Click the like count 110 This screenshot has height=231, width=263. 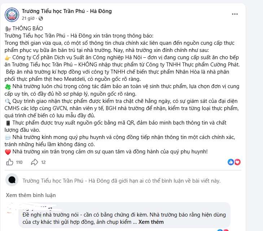[x=19, y=162]
